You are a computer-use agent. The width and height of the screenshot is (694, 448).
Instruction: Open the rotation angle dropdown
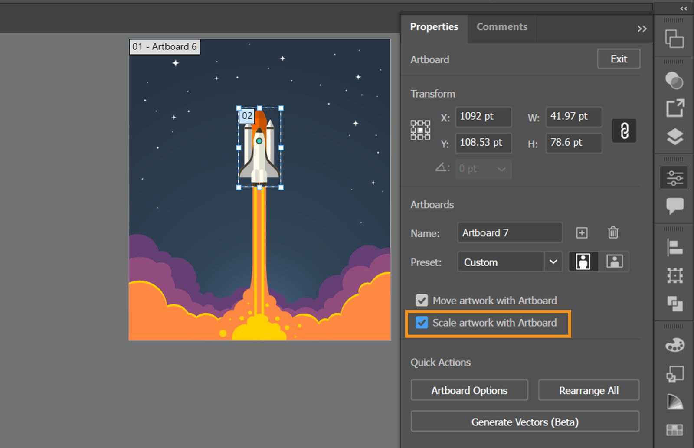tap(502, 169)
